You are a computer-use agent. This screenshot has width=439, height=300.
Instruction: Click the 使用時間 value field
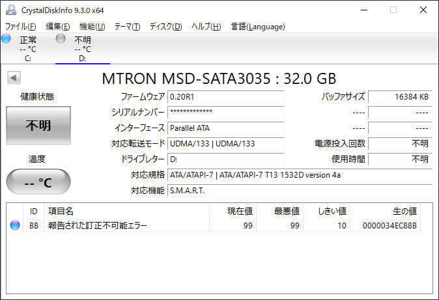[x=401, y=159]
